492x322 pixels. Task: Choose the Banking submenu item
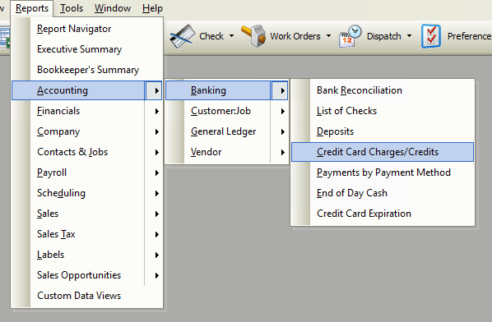pos(226,90)
